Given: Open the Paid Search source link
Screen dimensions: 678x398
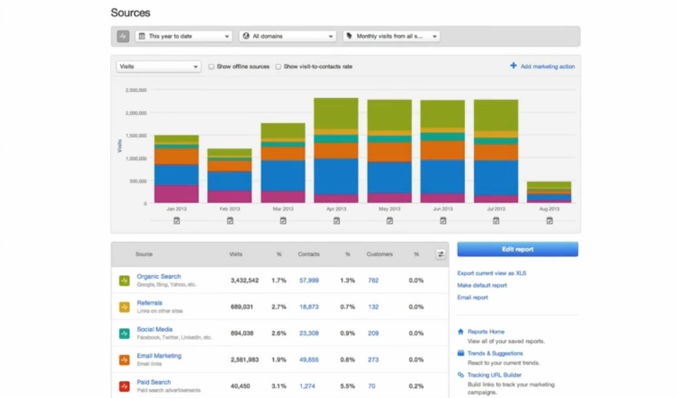Looking at the screenshot, I should 154,382.
